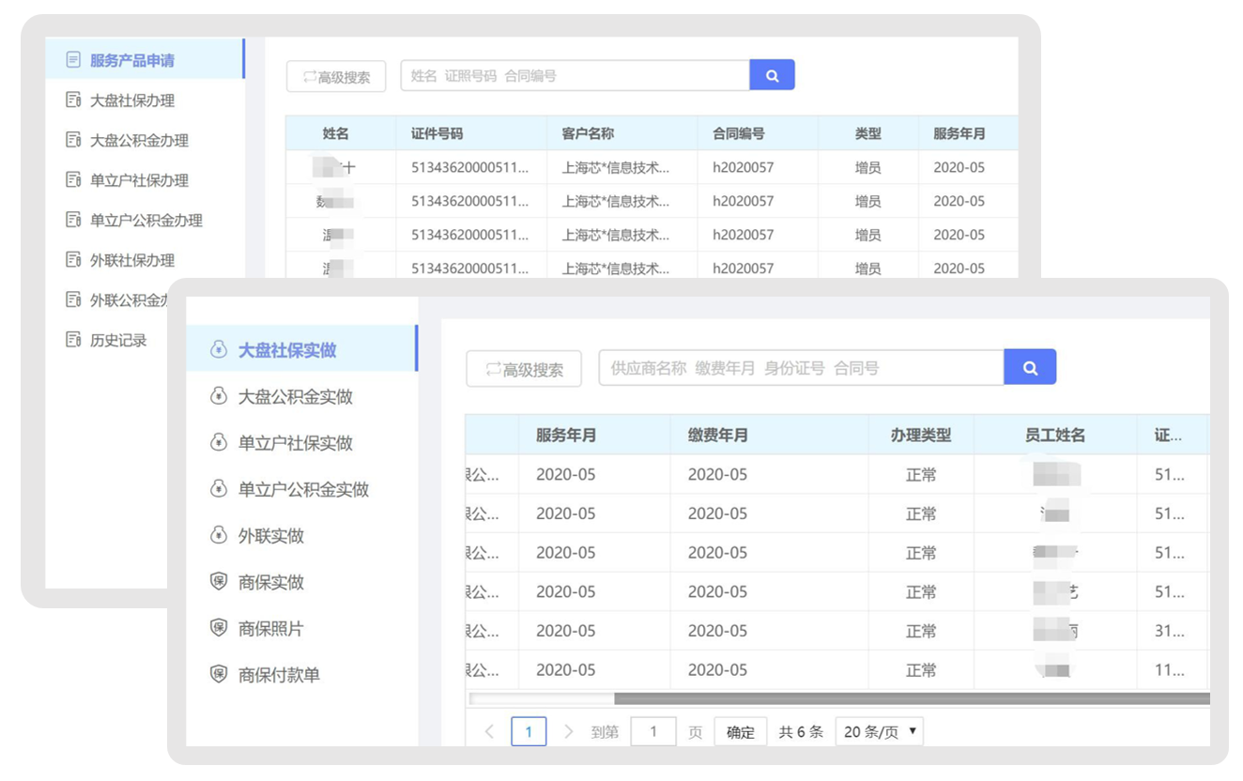Click the 大盘社保办理 sidebar icon
The width and height of the screenshot is (1243, 781).
73,100
